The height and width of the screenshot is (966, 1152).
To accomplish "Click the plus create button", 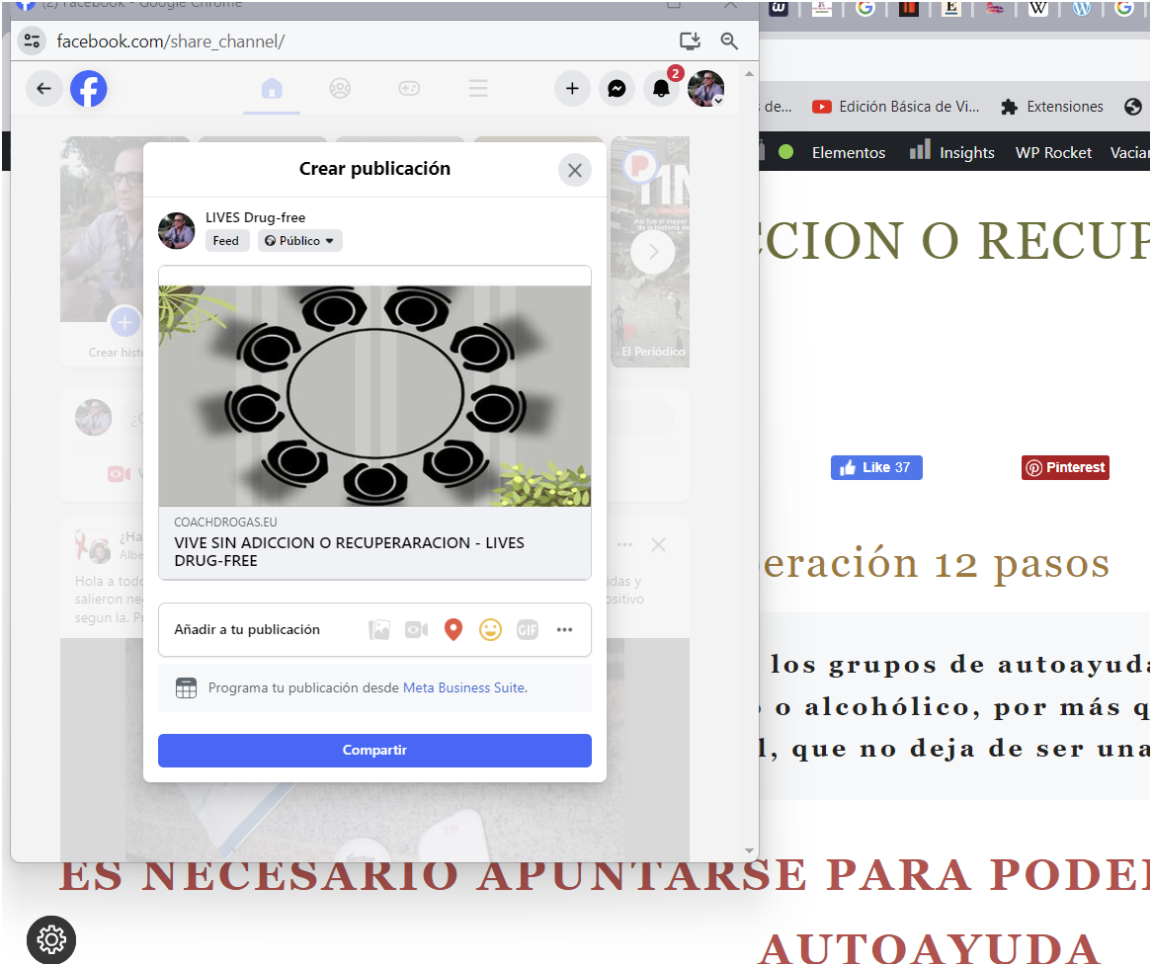I will coord(572,89).
